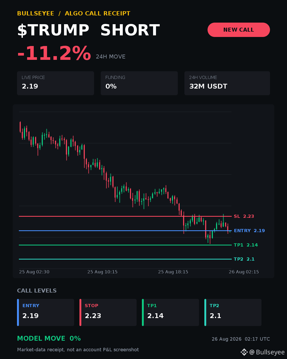Click the NEW CALL button

tap(239, 30)
